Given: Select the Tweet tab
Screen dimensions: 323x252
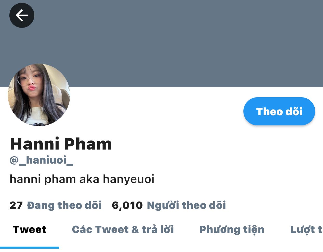Looking at the screenshot, I should coord(29,230).
